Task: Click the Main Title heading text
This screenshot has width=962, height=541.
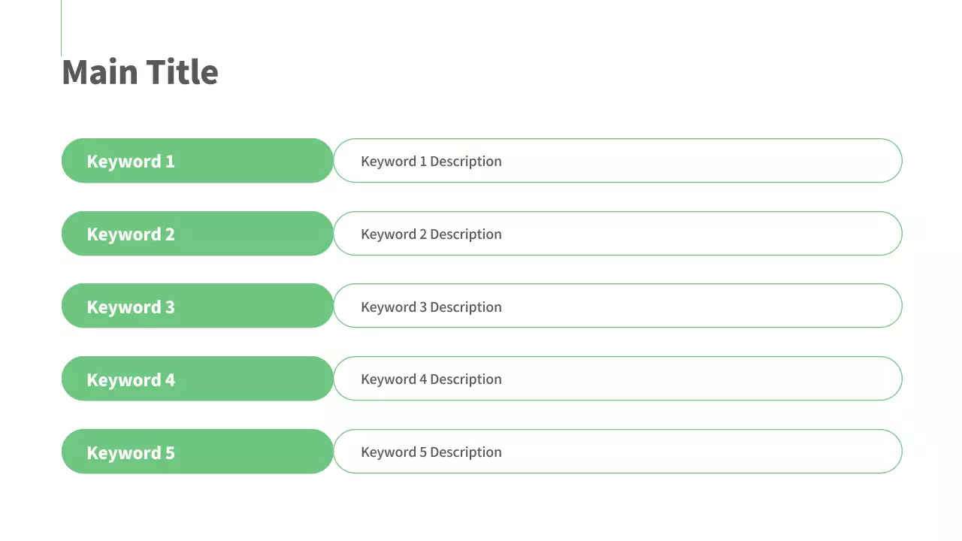Action: [x=140, y=72]
